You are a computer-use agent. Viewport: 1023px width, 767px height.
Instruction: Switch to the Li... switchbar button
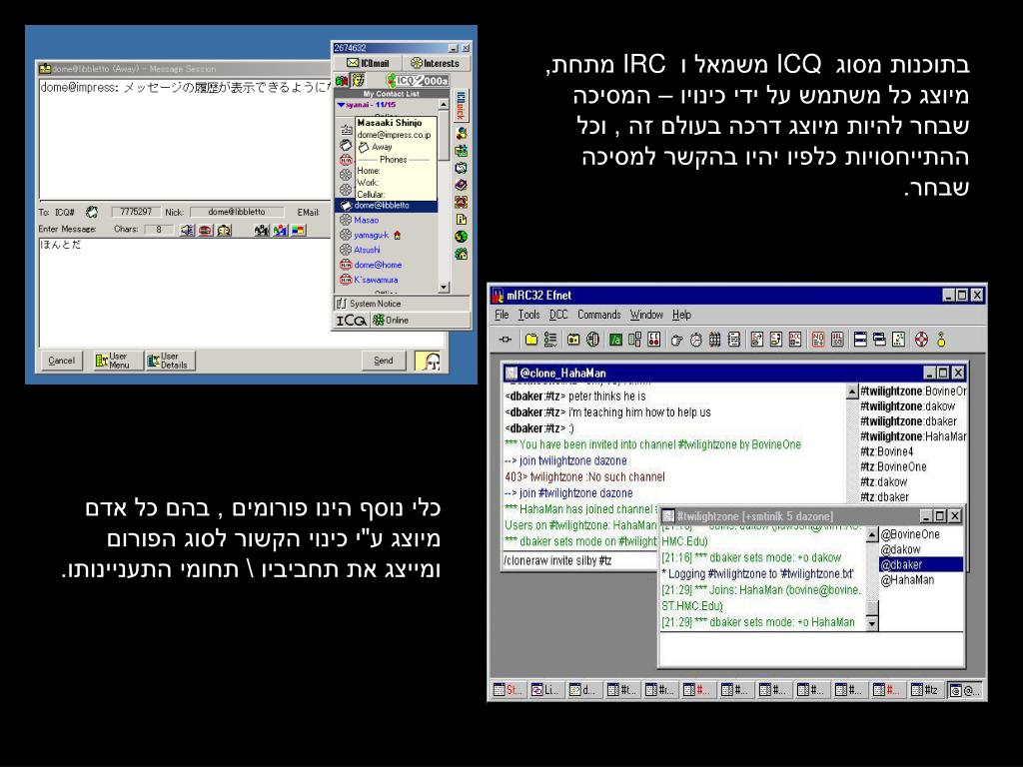[546, 690]
